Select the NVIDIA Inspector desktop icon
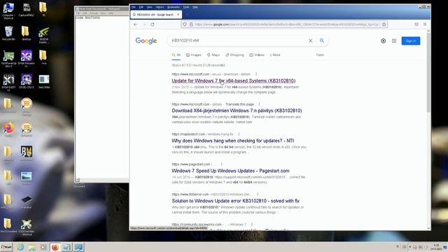The image size is (448, 252). coord(43,35)
